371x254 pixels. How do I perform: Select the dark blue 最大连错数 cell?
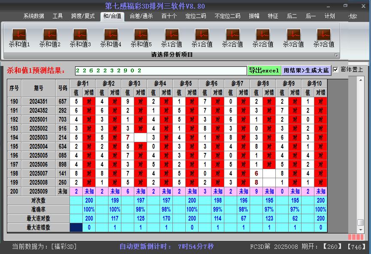coord(76,227)
